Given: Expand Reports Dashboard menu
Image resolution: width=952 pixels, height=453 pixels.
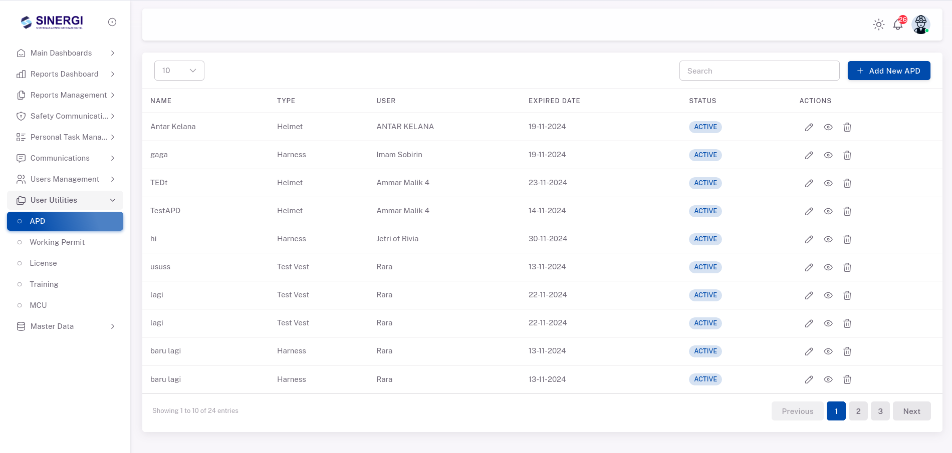Looking at the screenshot, I should pos(66,74).
